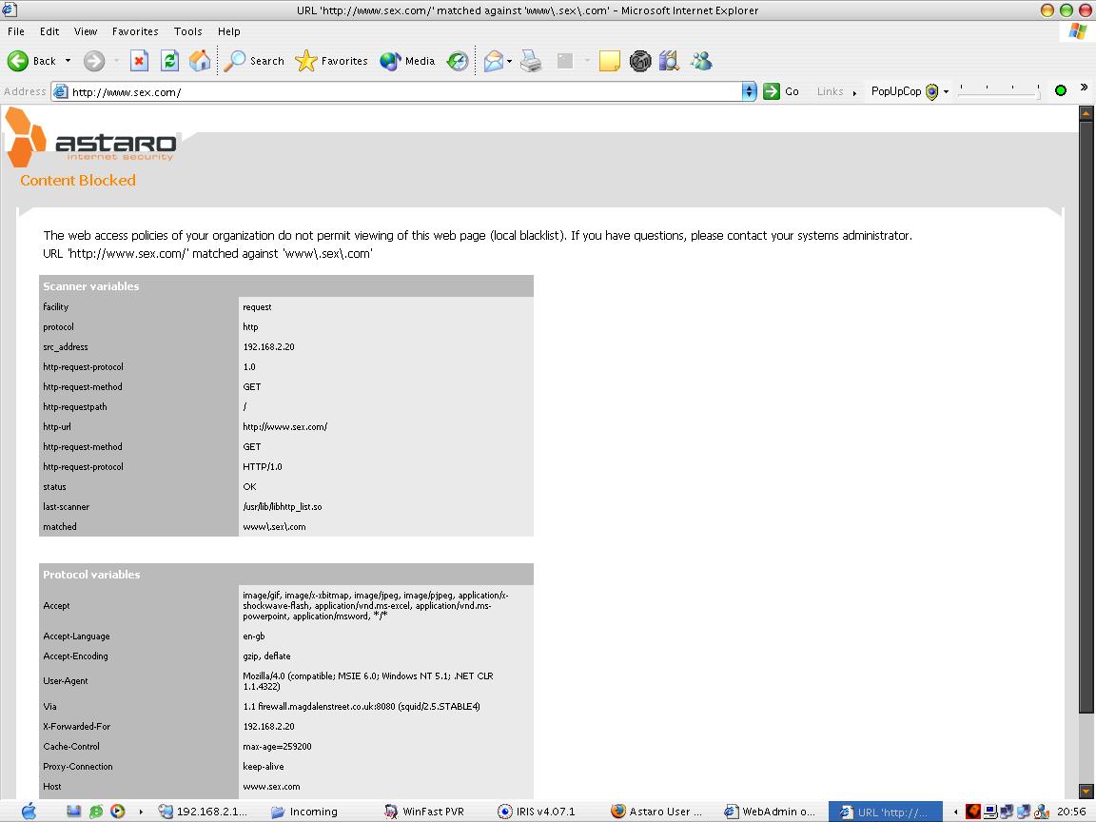
Task: Click the green quick launch messenger icon
Action: pos(96,812)
